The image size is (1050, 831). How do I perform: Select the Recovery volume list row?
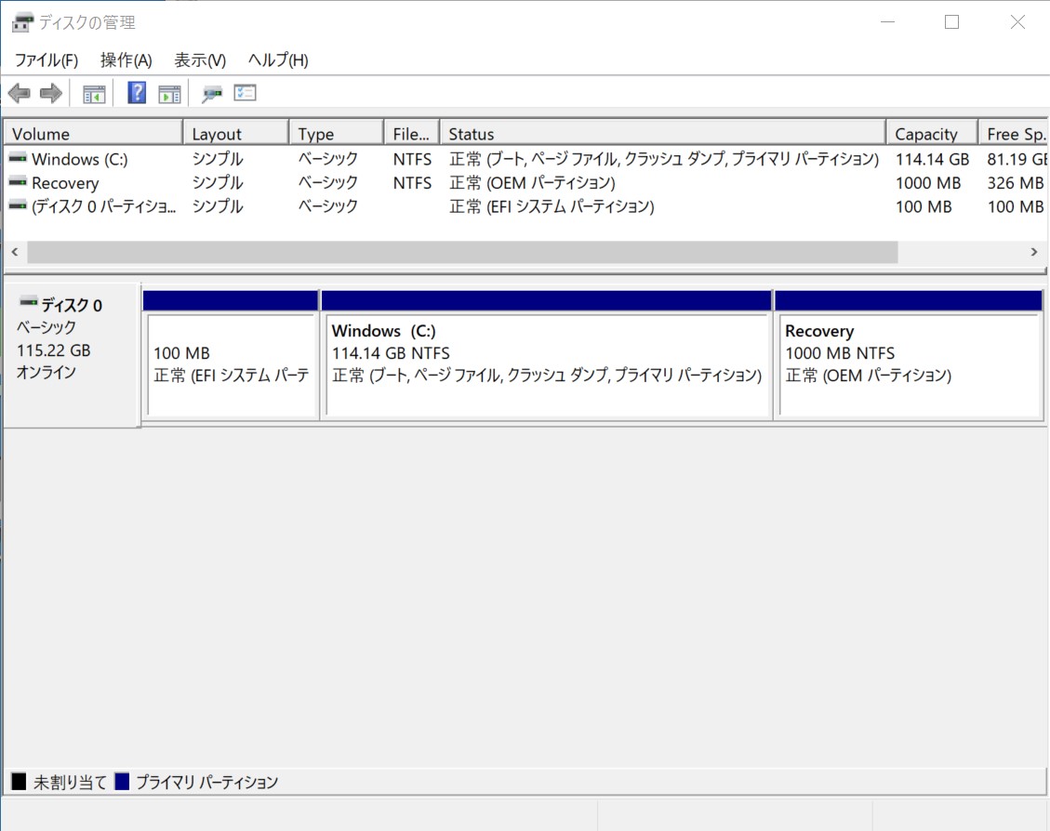coord(525,183)
